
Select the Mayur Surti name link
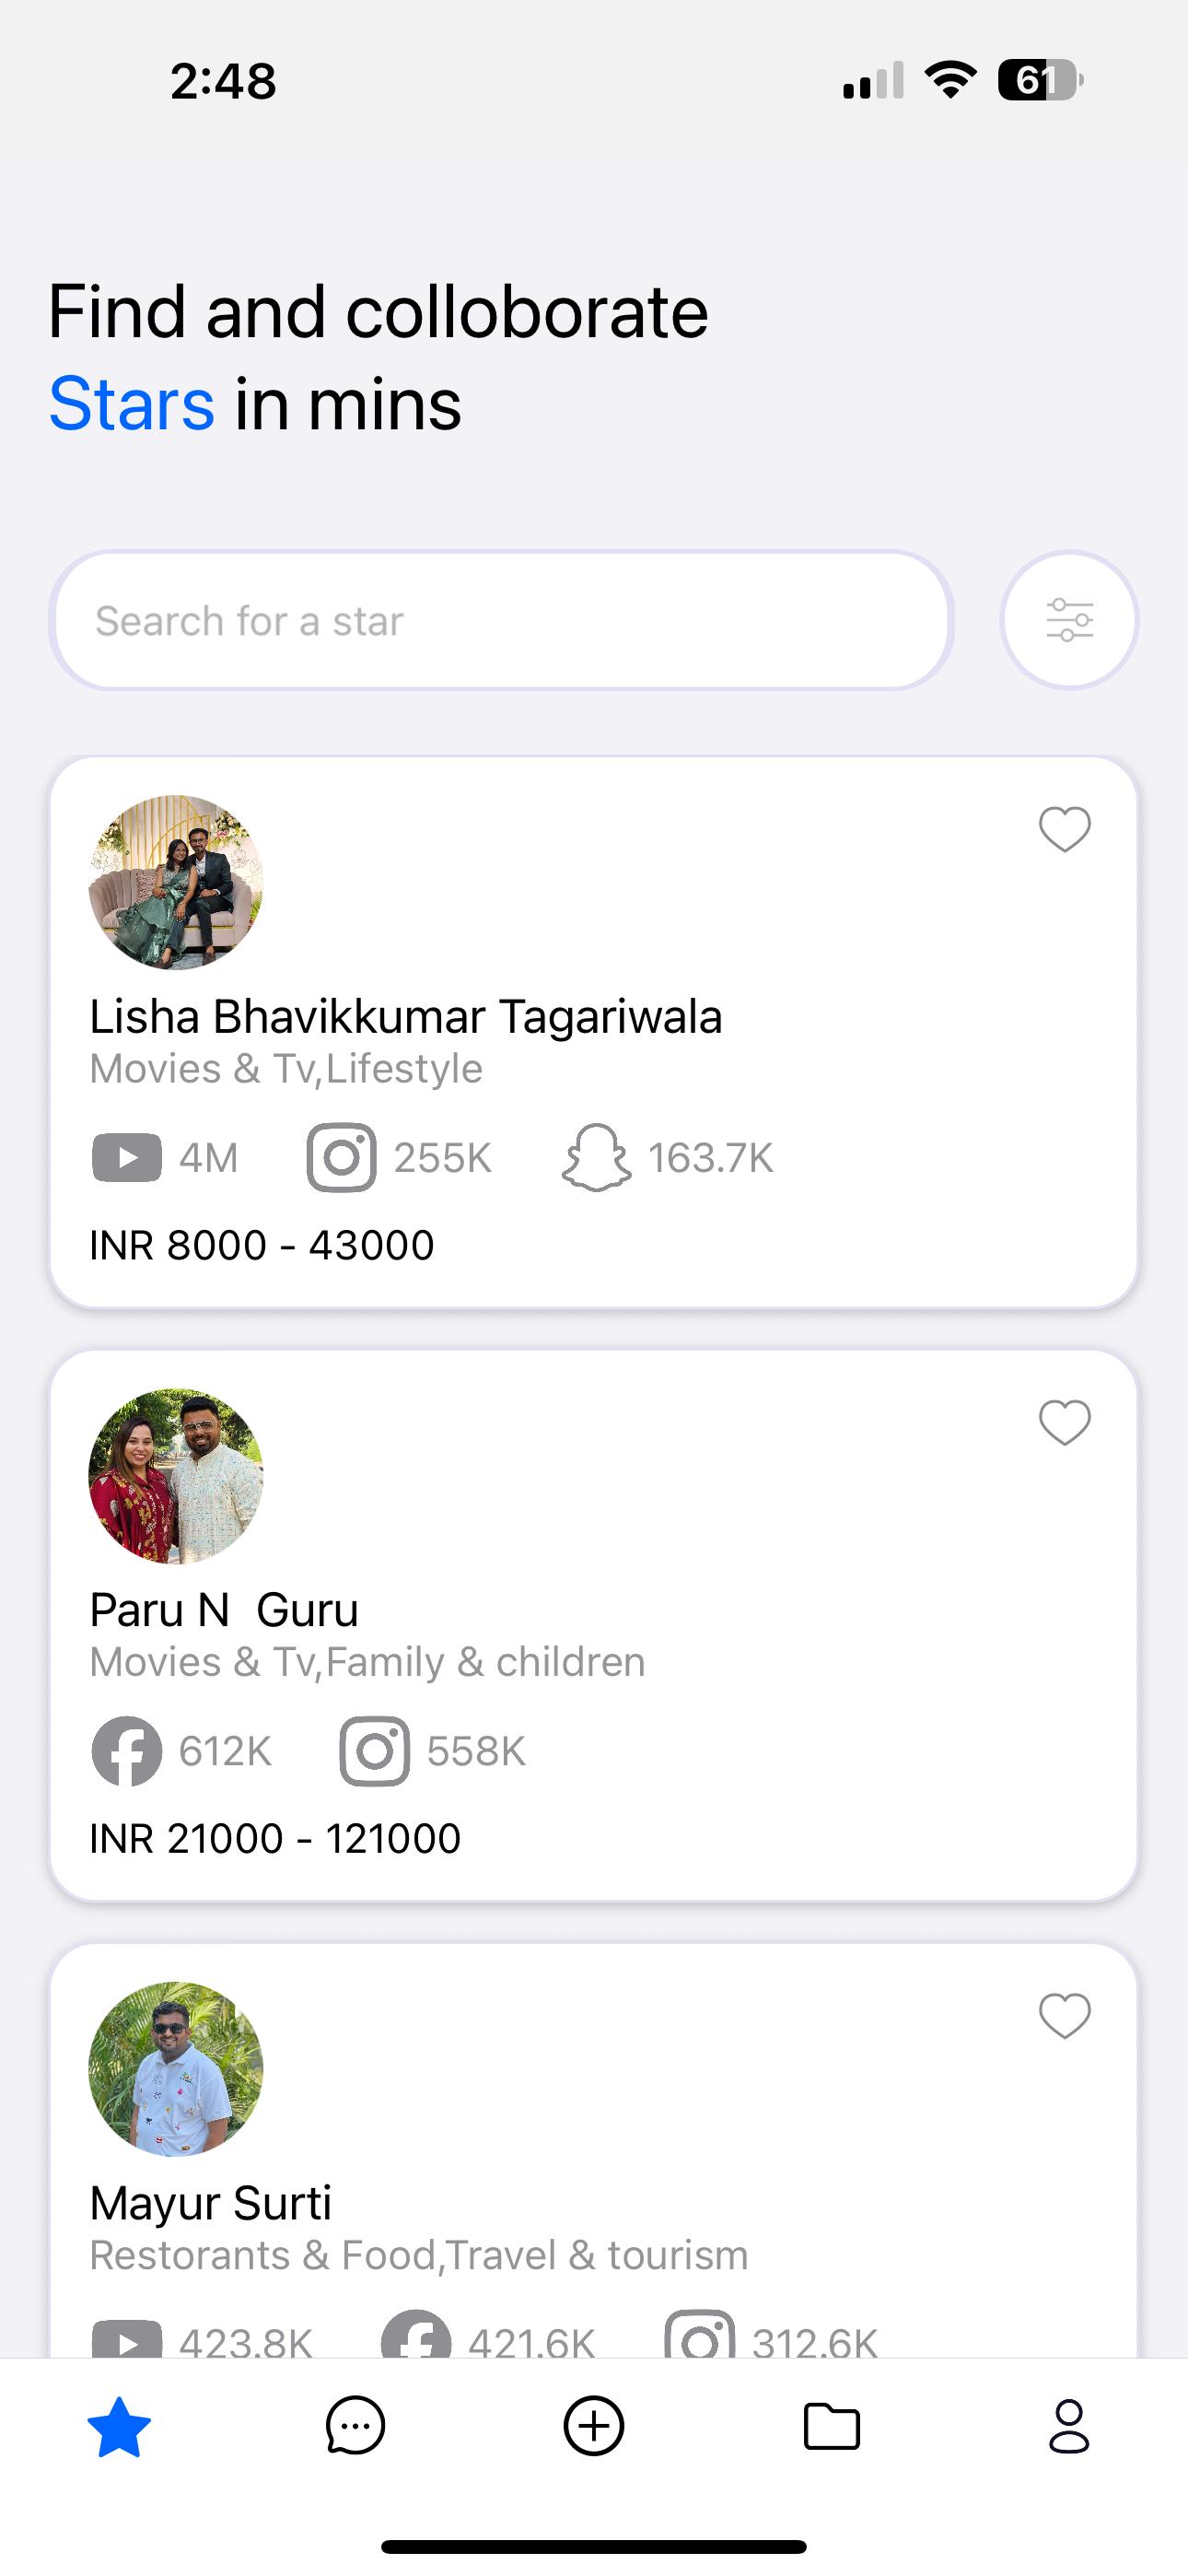(211, 2203)
